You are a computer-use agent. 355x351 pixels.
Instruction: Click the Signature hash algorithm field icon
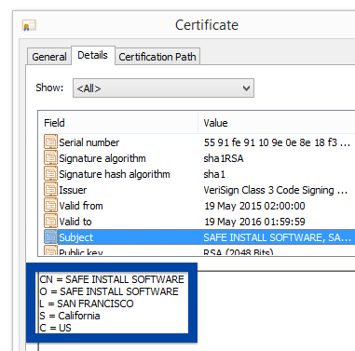tap(50, 174)
